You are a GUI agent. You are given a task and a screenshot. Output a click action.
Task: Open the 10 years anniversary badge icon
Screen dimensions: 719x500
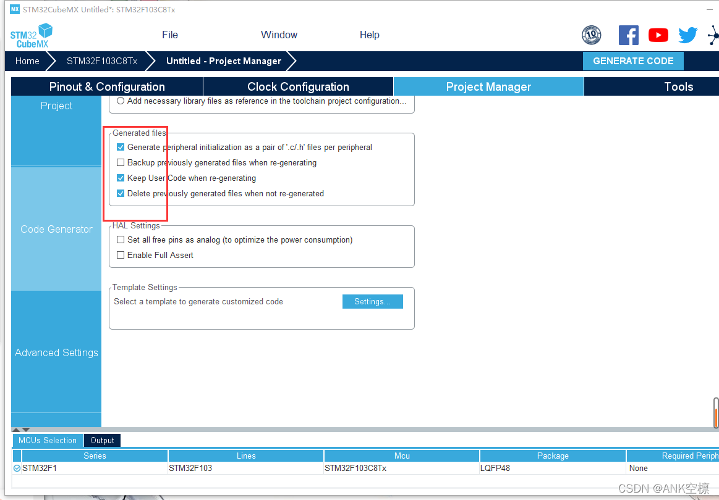tap(592, 35)
